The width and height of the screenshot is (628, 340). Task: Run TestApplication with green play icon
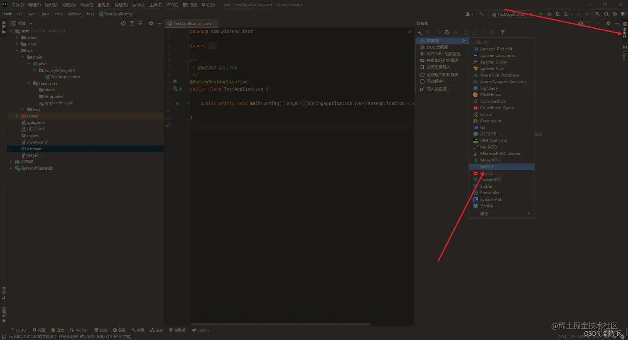click(x=541, y=14)
